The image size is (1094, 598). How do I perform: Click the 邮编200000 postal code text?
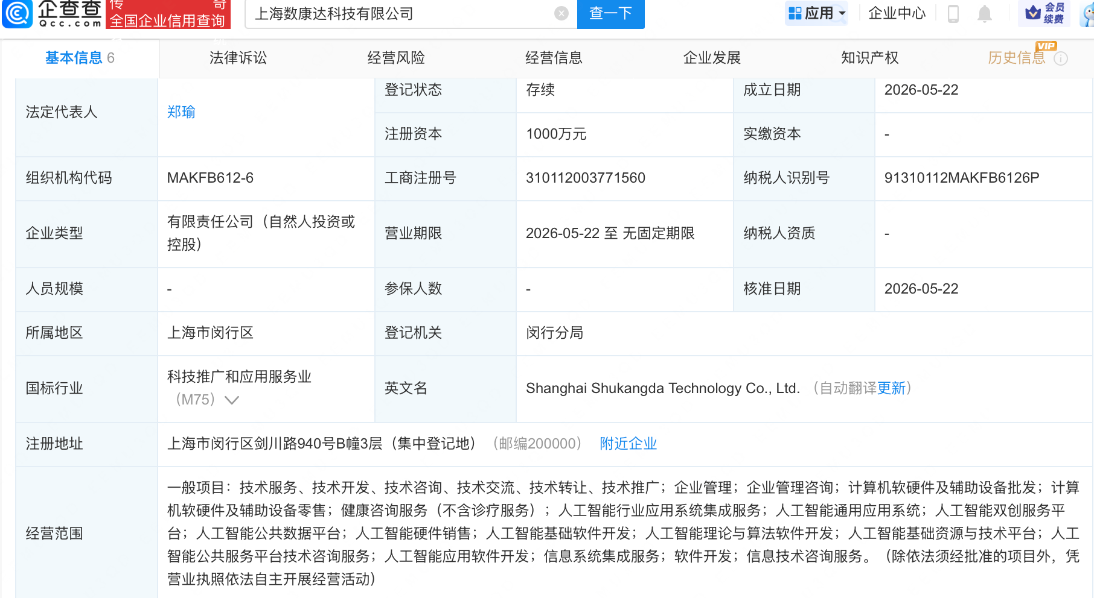[537, 444]
